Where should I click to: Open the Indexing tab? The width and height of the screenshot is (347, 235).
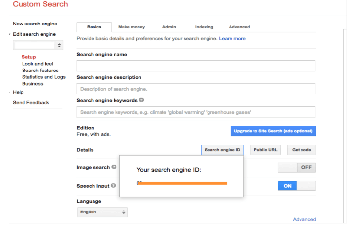(204, 27)
